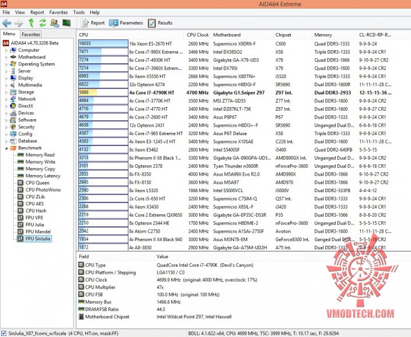Select the Memory Read benchmark icon
This screenshot has width=411, height=337.
[x=21, y=155]
